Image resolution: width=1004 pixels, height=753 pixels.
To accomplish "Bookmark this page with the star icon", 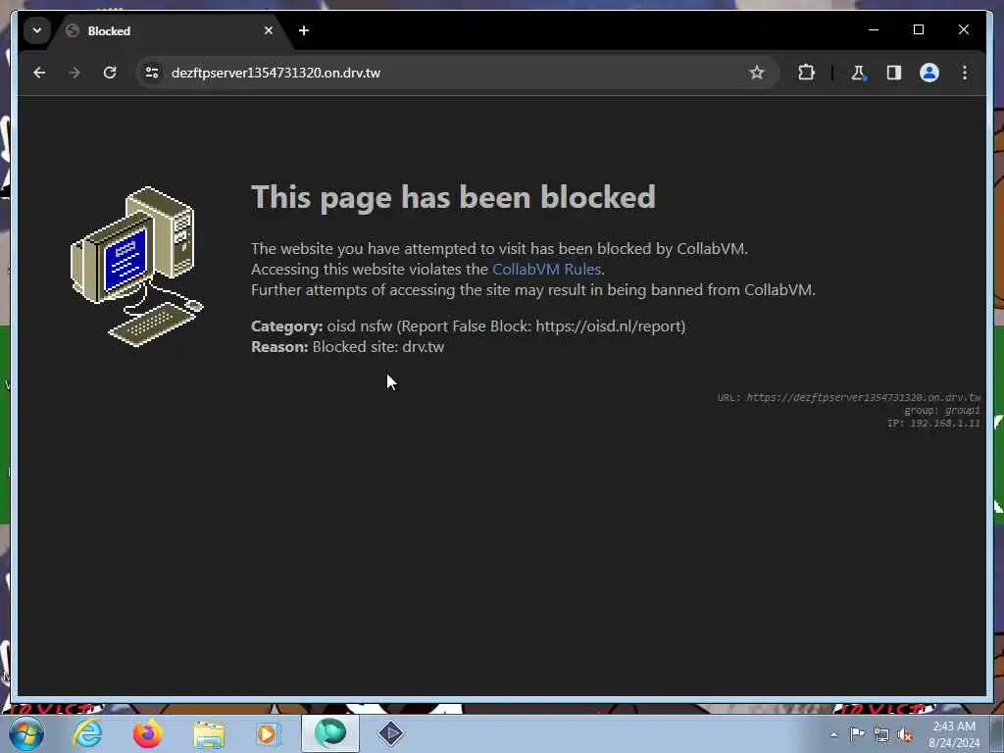I will point(757,73).
